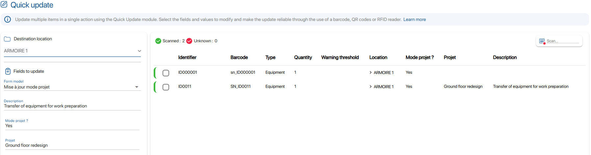The height and width of the screenshot is (155, 591).
Task: Open the Form model dropdown
Action: [137, 87]
